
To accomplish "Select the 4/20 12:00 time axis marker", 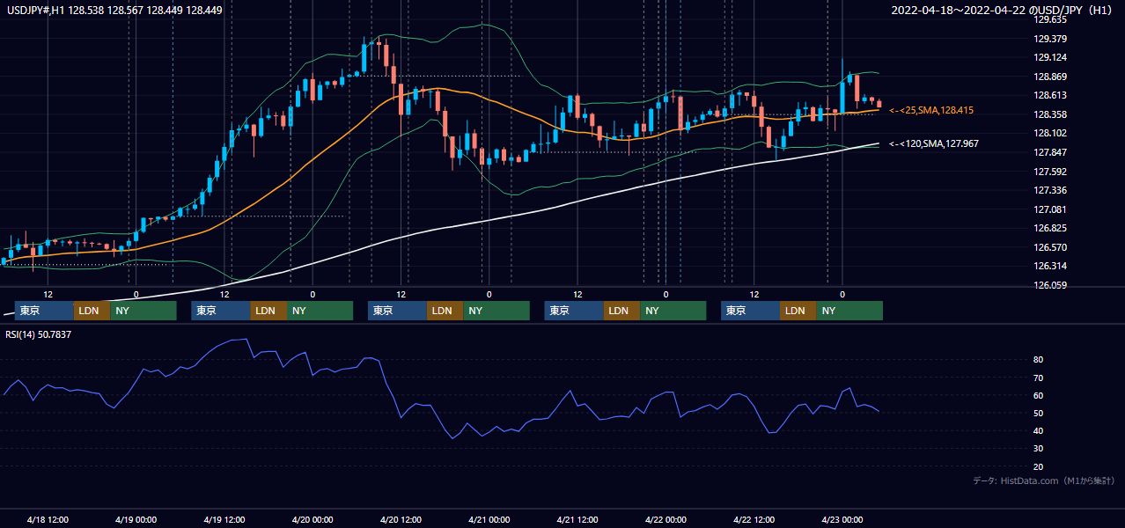I will [401, 520].
